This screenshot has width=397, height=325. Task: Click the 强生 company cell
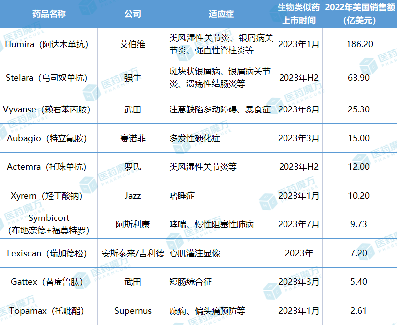pyautogui.click(x=133, y=78)
